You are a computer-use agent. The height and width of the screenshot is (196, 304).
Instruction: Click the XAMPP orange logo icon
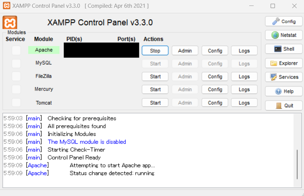(10, 22)
